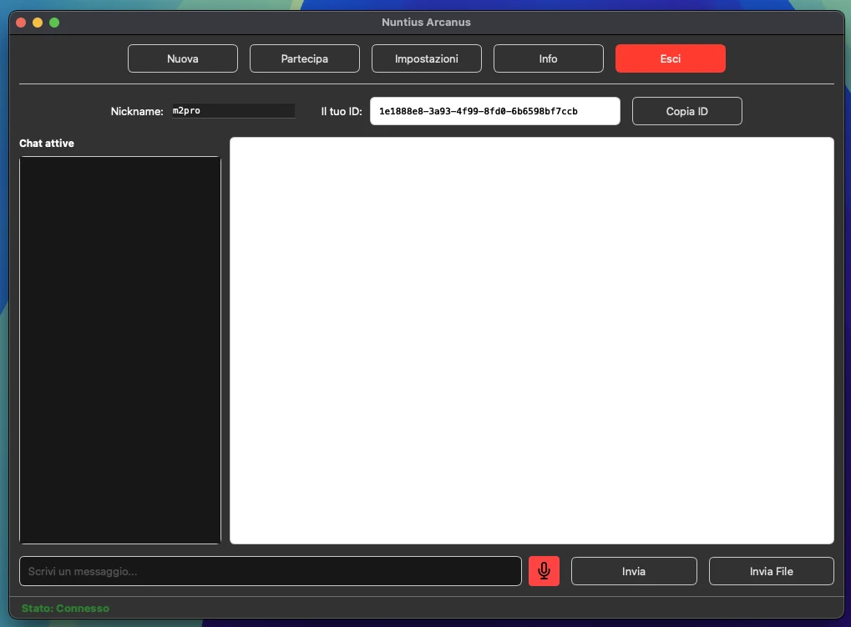Click the red microphone record icon
851x627 pixels.
pyautogui.click(x=544, y=571)
